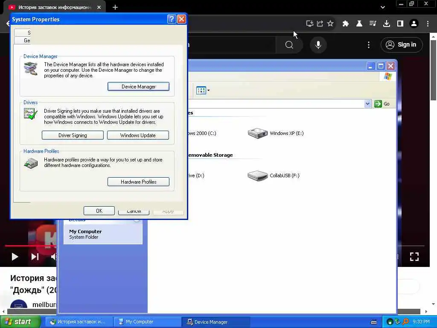Enter fullscreen on the YouTube player
437x328 pixels.
pos(414,257)
